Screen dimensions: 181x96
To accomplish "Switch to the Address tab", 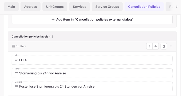I will (31, 7).
